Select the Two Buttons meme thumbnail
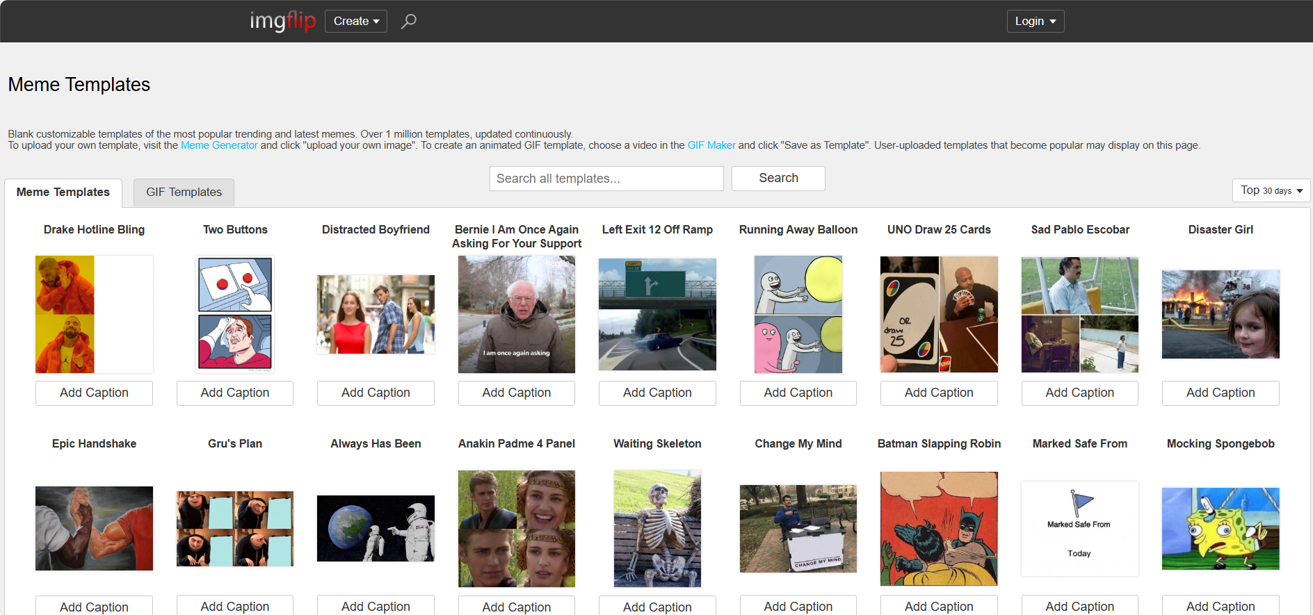The image size is (1313, 615). 235,314
